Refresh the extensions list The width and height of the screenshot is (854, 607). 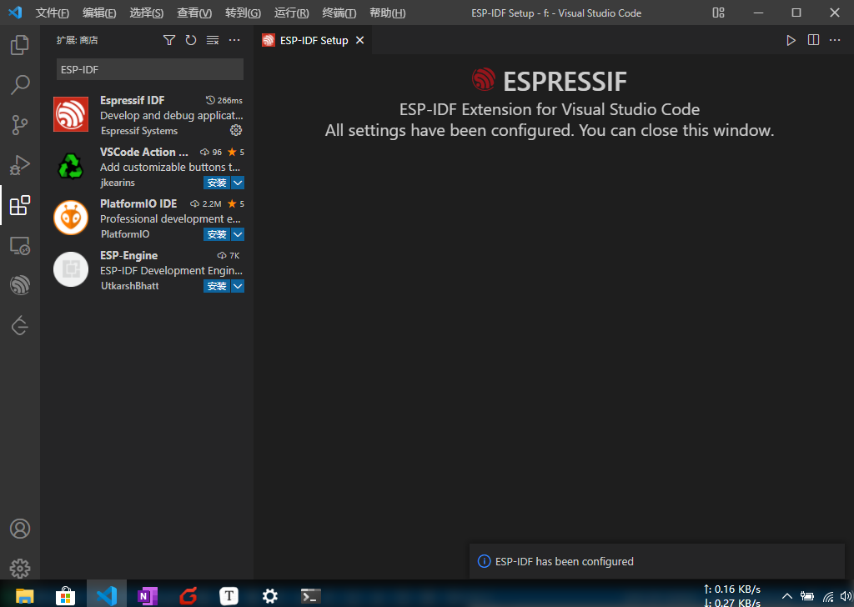(x=191, y=40)
